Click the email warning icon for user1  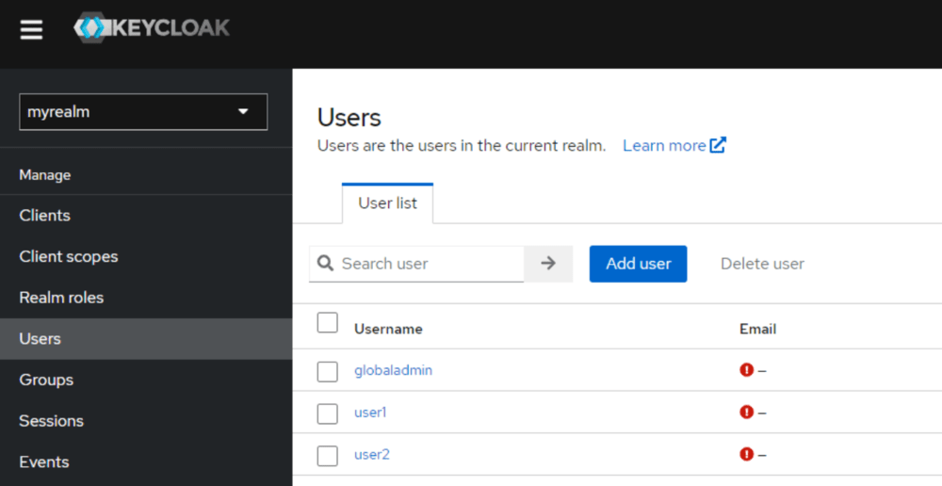click(x=747, y=412)
